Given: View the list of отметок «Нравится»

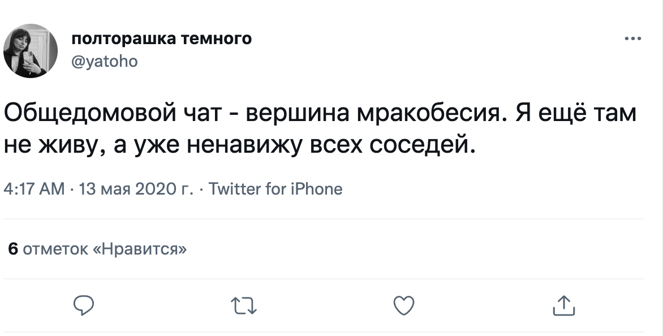Looking at the screenshot, I should pyautogui.click(x=106, y=249).
